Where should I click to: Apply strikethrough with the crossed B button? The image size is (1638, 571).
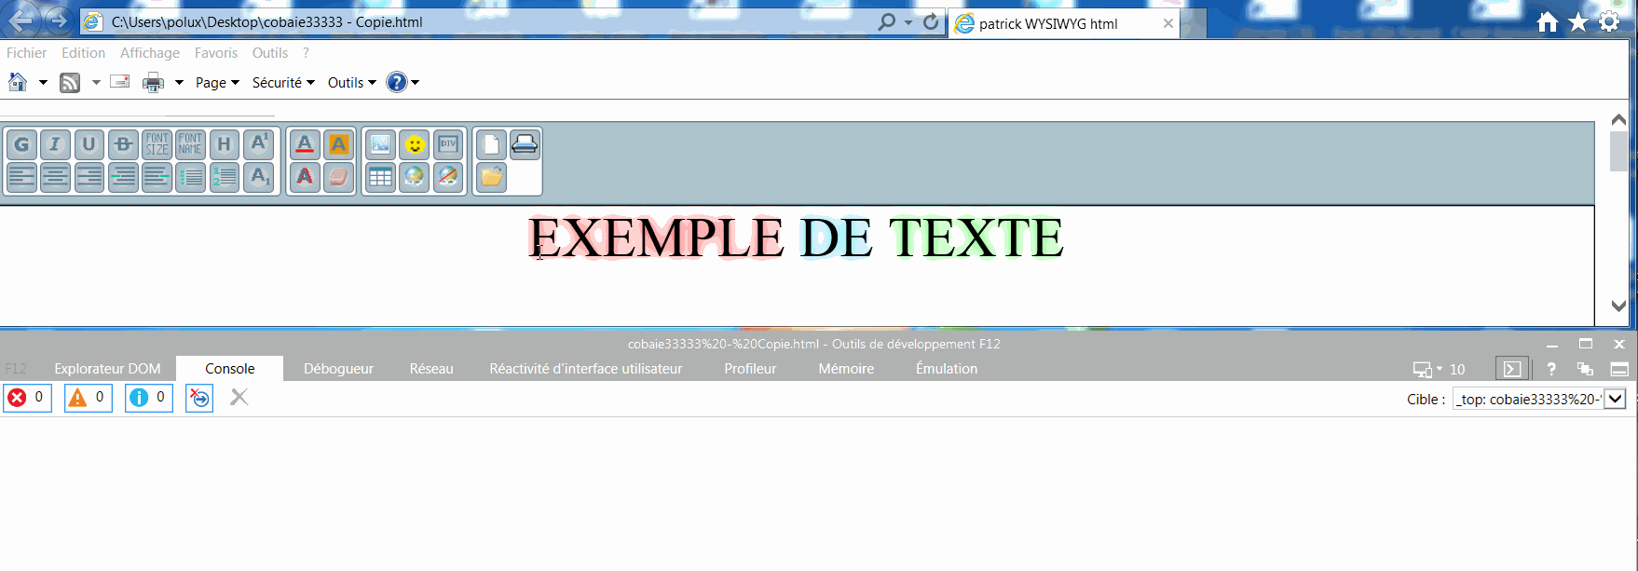click(123, 144)
